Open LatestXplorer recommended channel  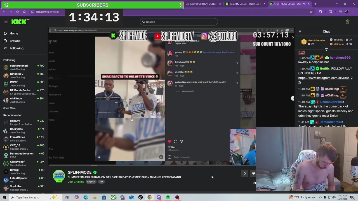(24, 180)
